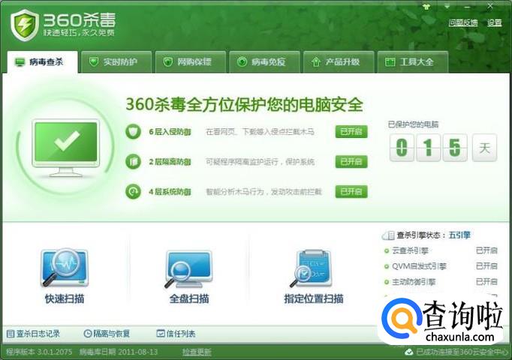Click the 查杀引擎状态 document icon
Image resolution: width=512 pixels, height=360 pixels.
coord(388,235)
